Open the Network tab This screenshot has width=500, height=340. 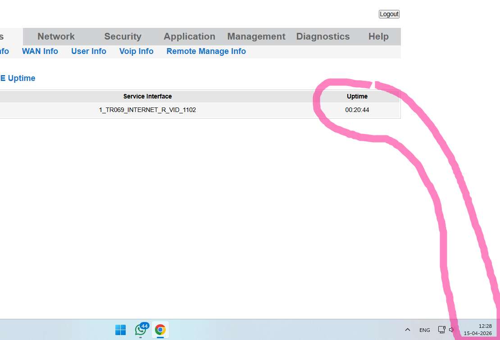pyautogui.click(x=56, y=36)
